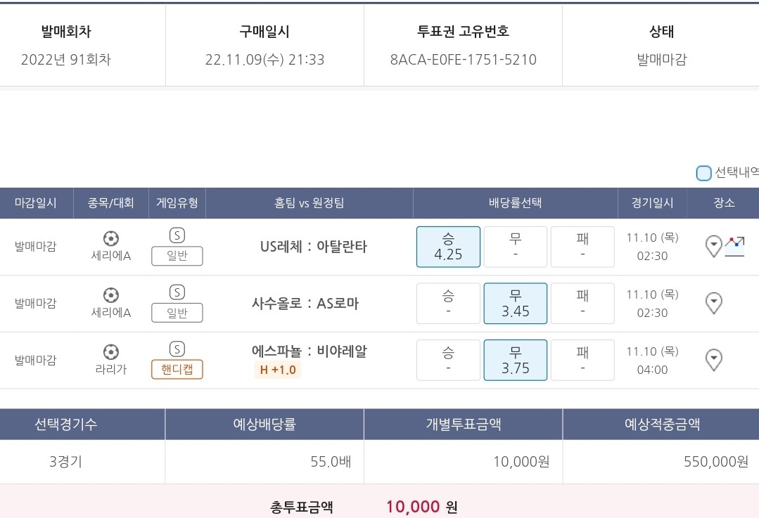Select 무 3.45 for 사수올로 vs AS로마
Screen dimensions: 759x518
point(516,303)
